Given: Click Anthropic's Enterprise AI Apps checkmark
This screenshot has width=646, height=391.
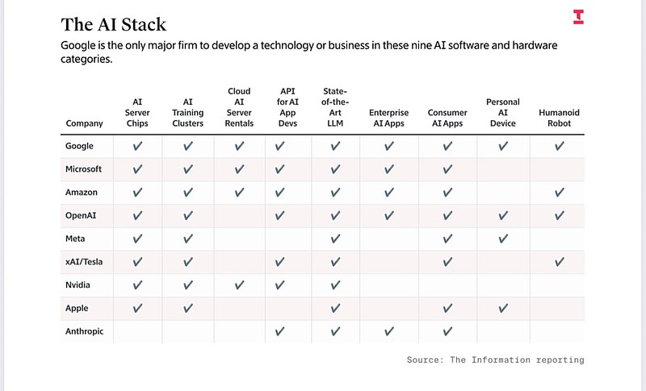Looking at the screenshot, I should tap(388, 331).
